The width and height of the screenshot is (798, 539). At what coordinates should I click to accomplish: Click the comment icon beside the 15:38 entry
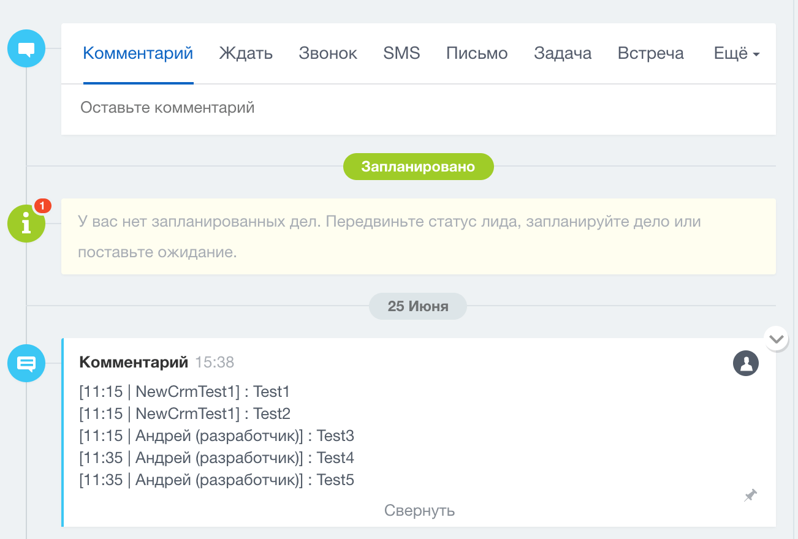coord(26,363)
